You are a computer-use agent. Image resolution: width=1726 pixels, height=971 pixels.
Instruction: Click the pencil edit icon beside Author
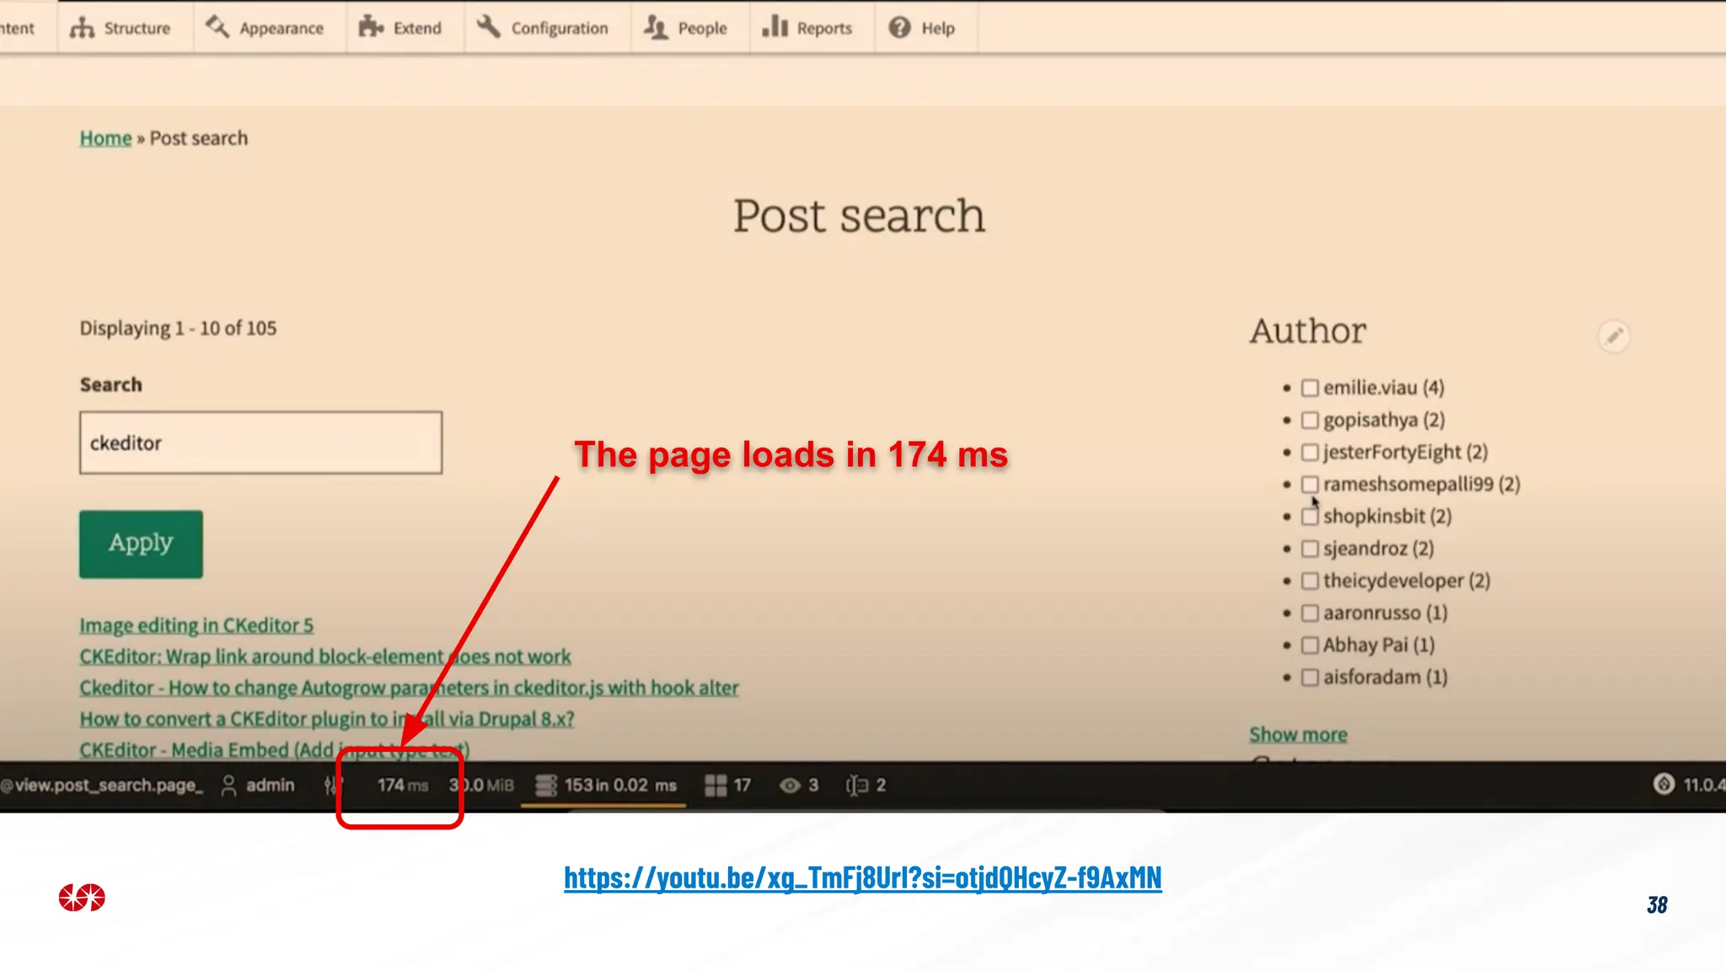pyautogui.click(x=1613, y=336)
